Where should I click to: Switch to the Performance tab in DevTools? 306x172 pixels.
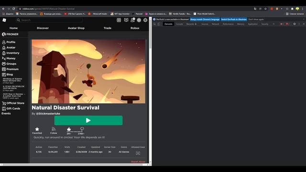click(x=228, y=24)
